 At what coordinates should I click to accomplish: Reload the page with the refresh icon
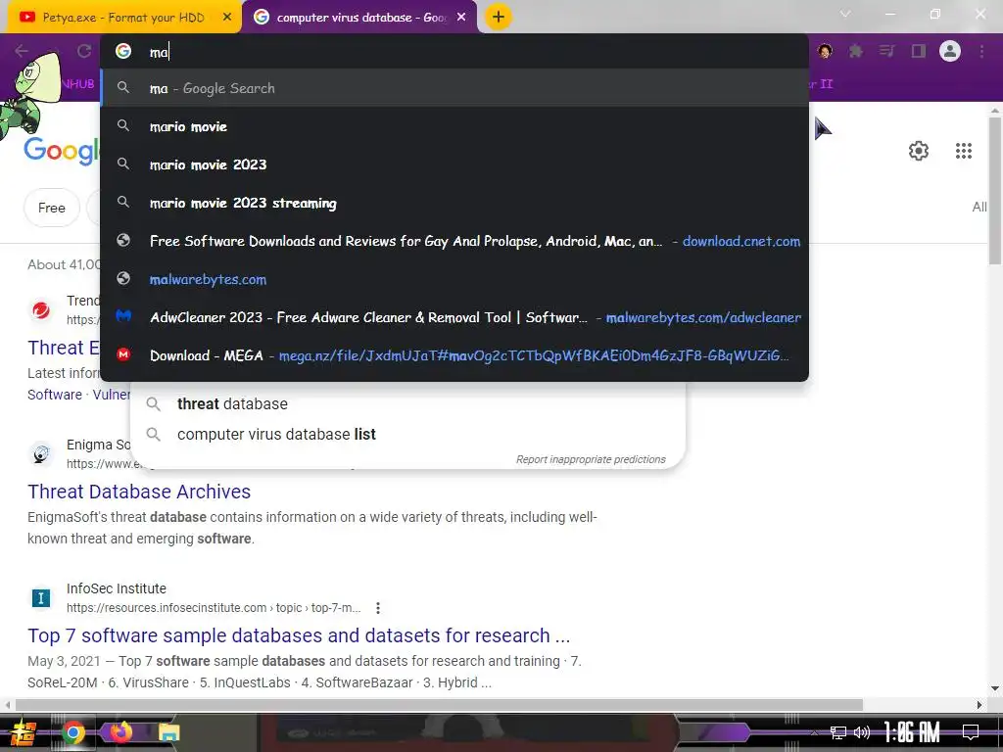pos(84,51)
